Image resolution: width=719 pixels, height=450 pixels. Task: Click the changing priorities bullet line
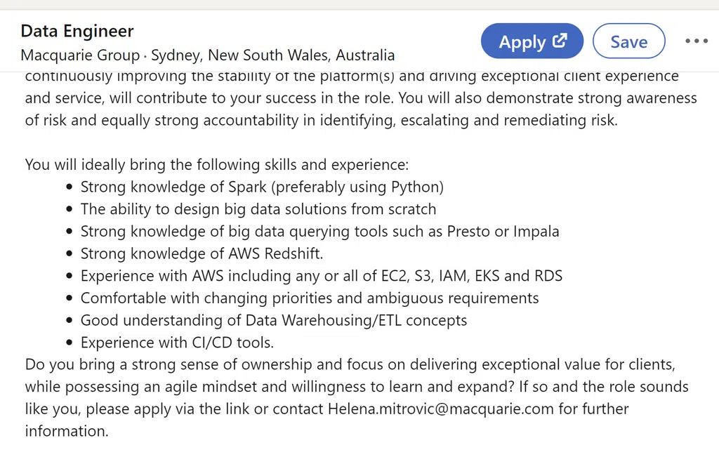click(x=310, y=298)
